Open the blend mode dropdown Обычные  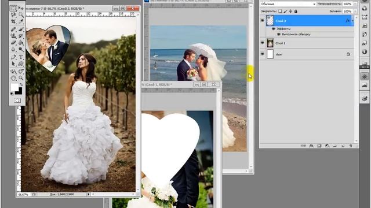click(x=288, y=4)
